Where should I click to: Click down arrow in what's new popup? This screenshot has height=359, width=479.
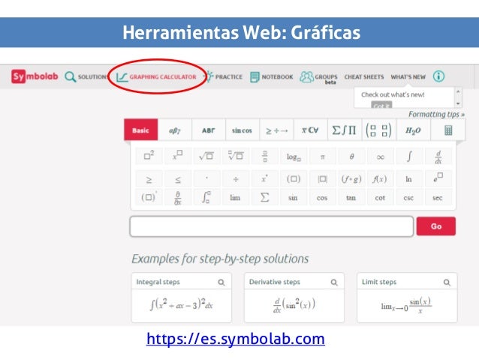tap(458, 103)
